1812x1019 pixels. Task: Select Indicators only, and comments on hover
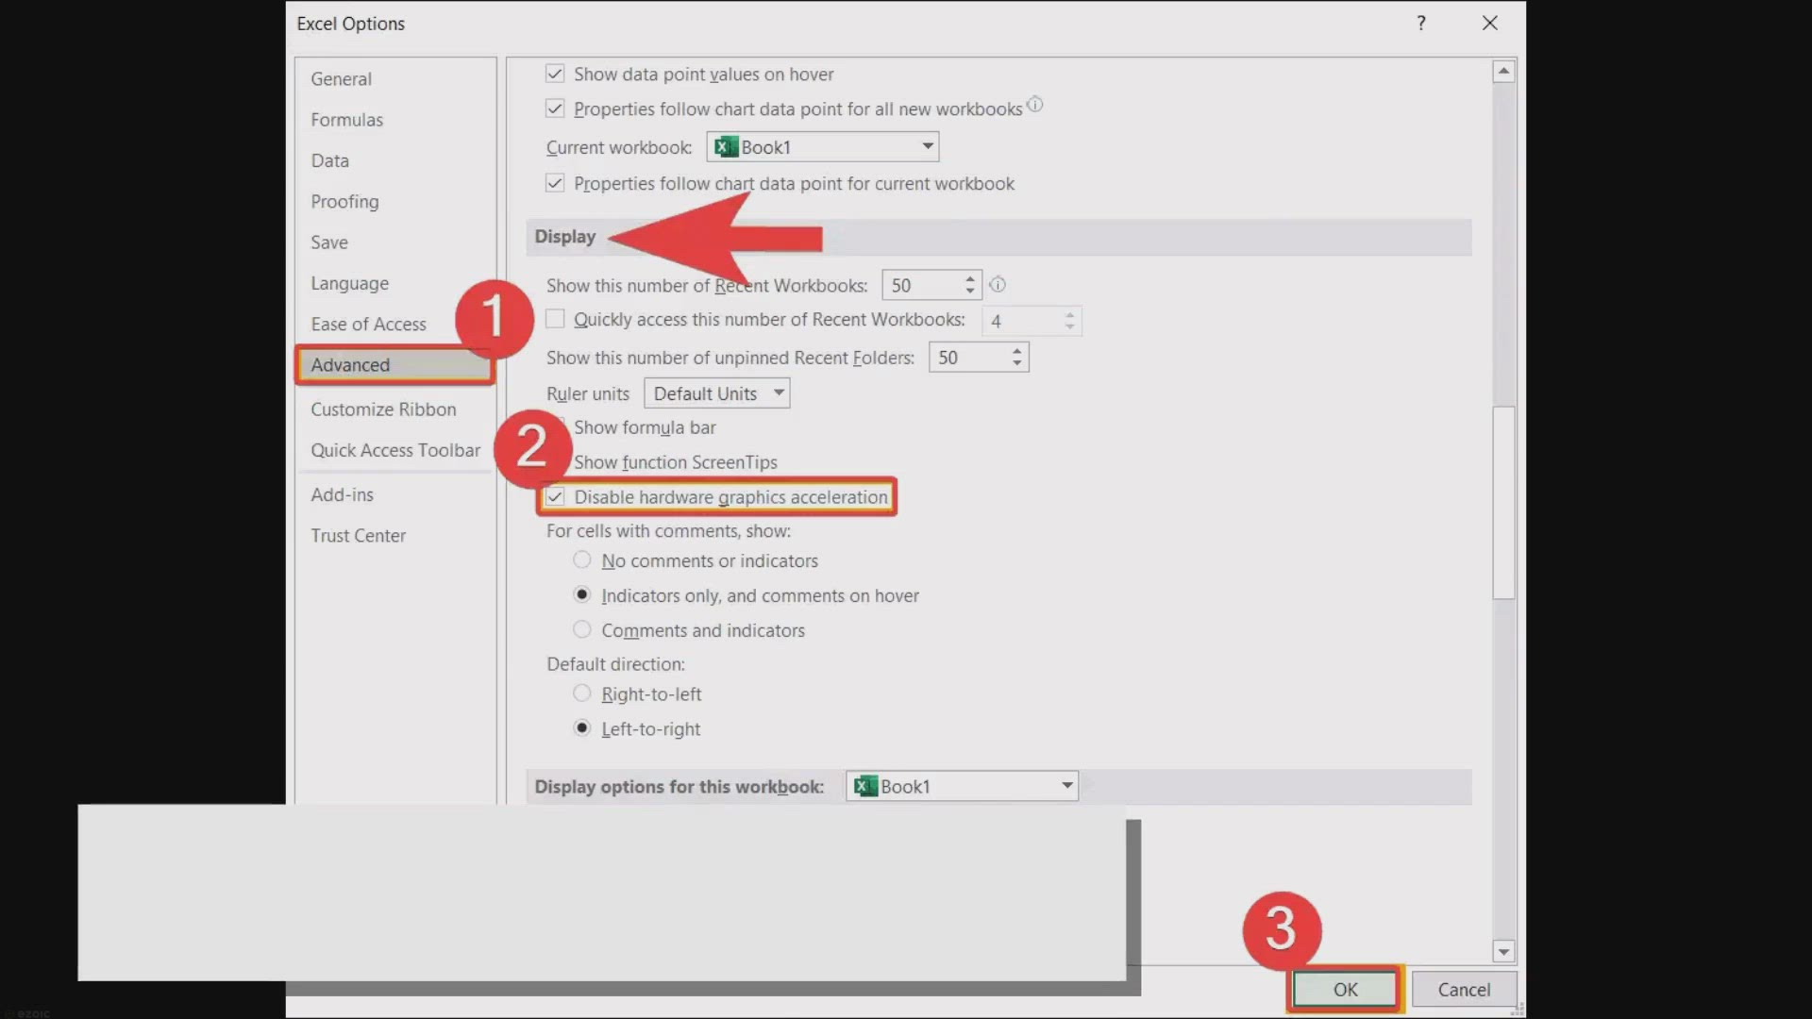(x=582, y=595)
